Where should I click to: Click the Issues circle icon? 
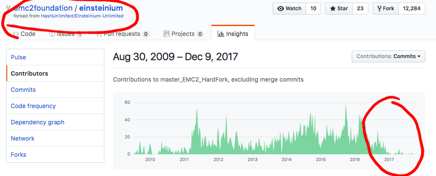pyautogui.click(x=52, y=34)
